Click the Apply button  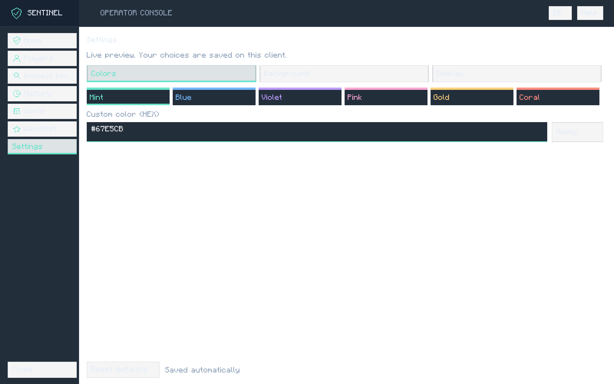(x=578, y=132)
